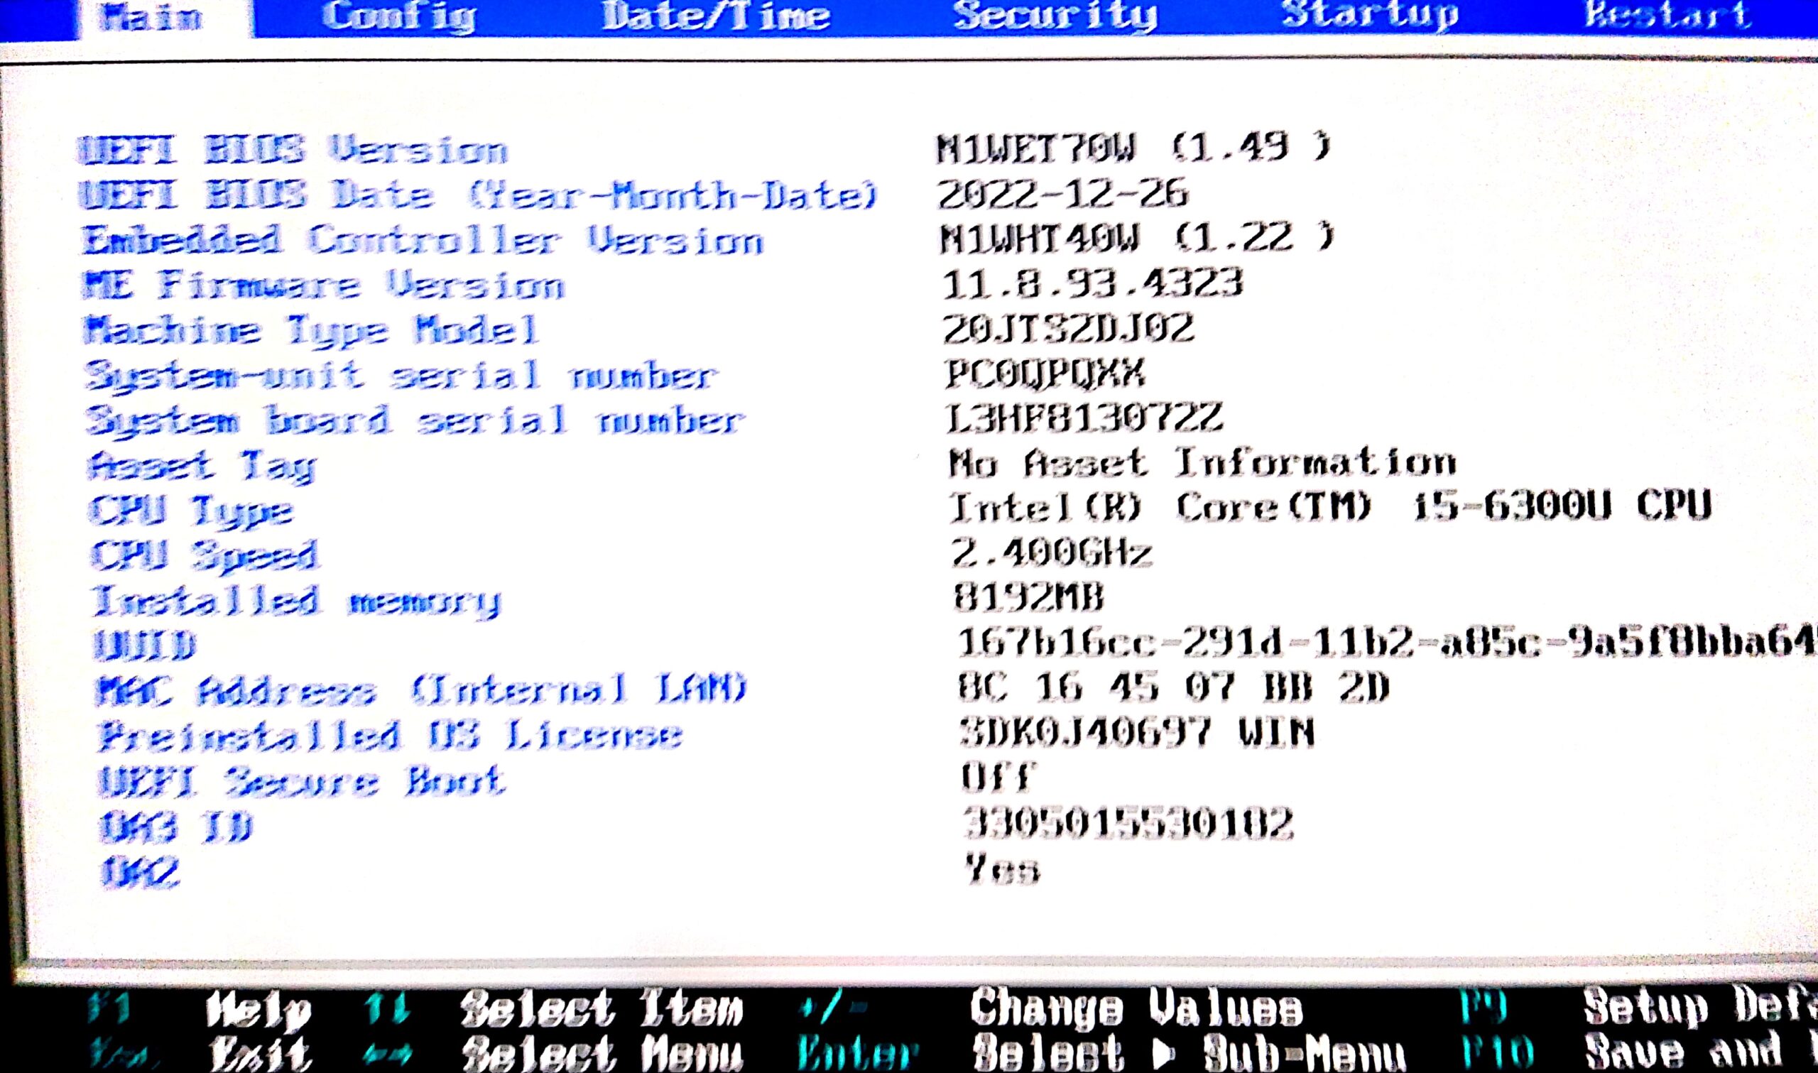Click the UUID value starting 167b16cc
The width and height of the screenshot is (1818, 1073).
pos(1386,642)
